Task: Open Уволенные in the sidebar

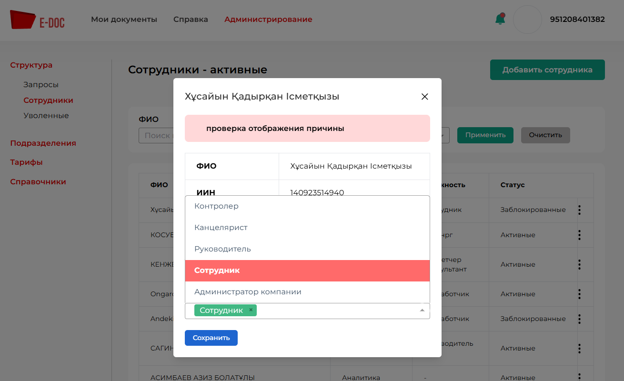Action: (46, 116)
